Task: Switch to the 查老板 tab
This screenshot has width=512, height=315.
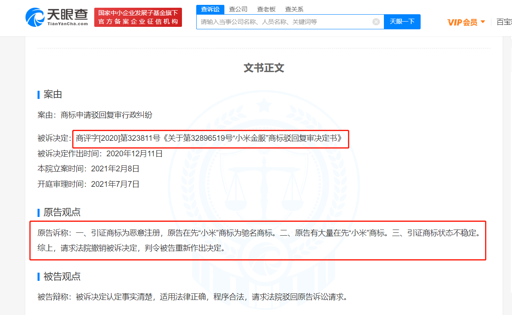Action: click(x=266, y=9)
